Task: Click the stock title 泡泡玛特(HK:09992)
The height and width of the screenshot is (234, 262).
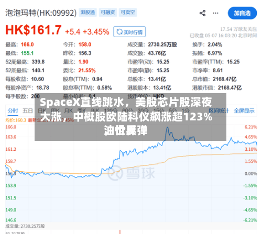Action: tap(41, 13)
